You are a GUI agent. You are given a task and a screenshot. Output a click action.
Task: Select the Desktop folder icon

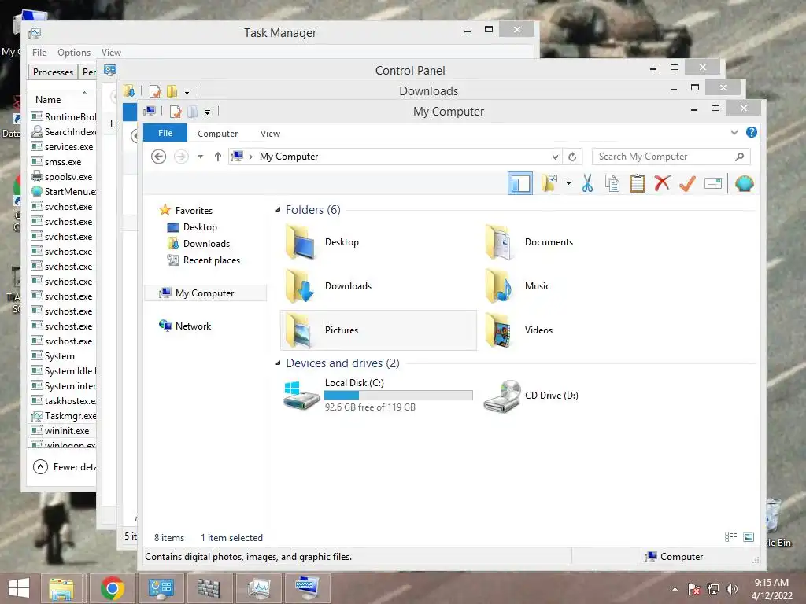coord(300,242)
